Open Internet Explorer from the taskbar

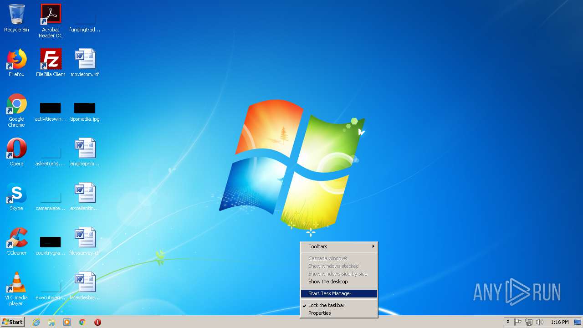click(36, 322)
